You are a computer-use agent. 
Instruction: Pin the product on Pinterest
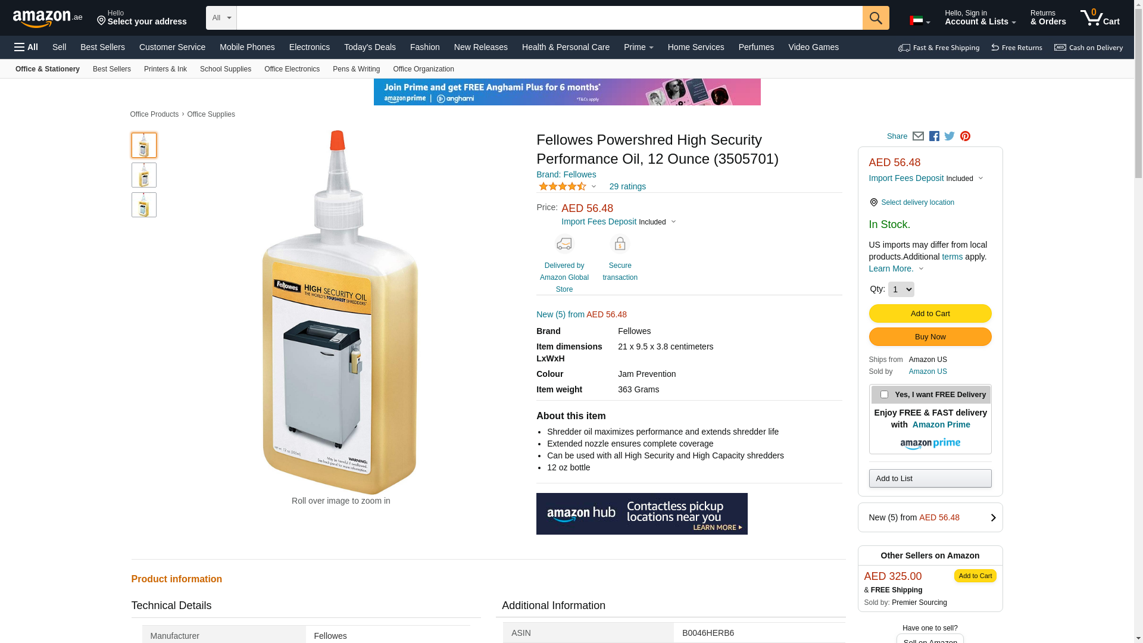tap(965, 136)
